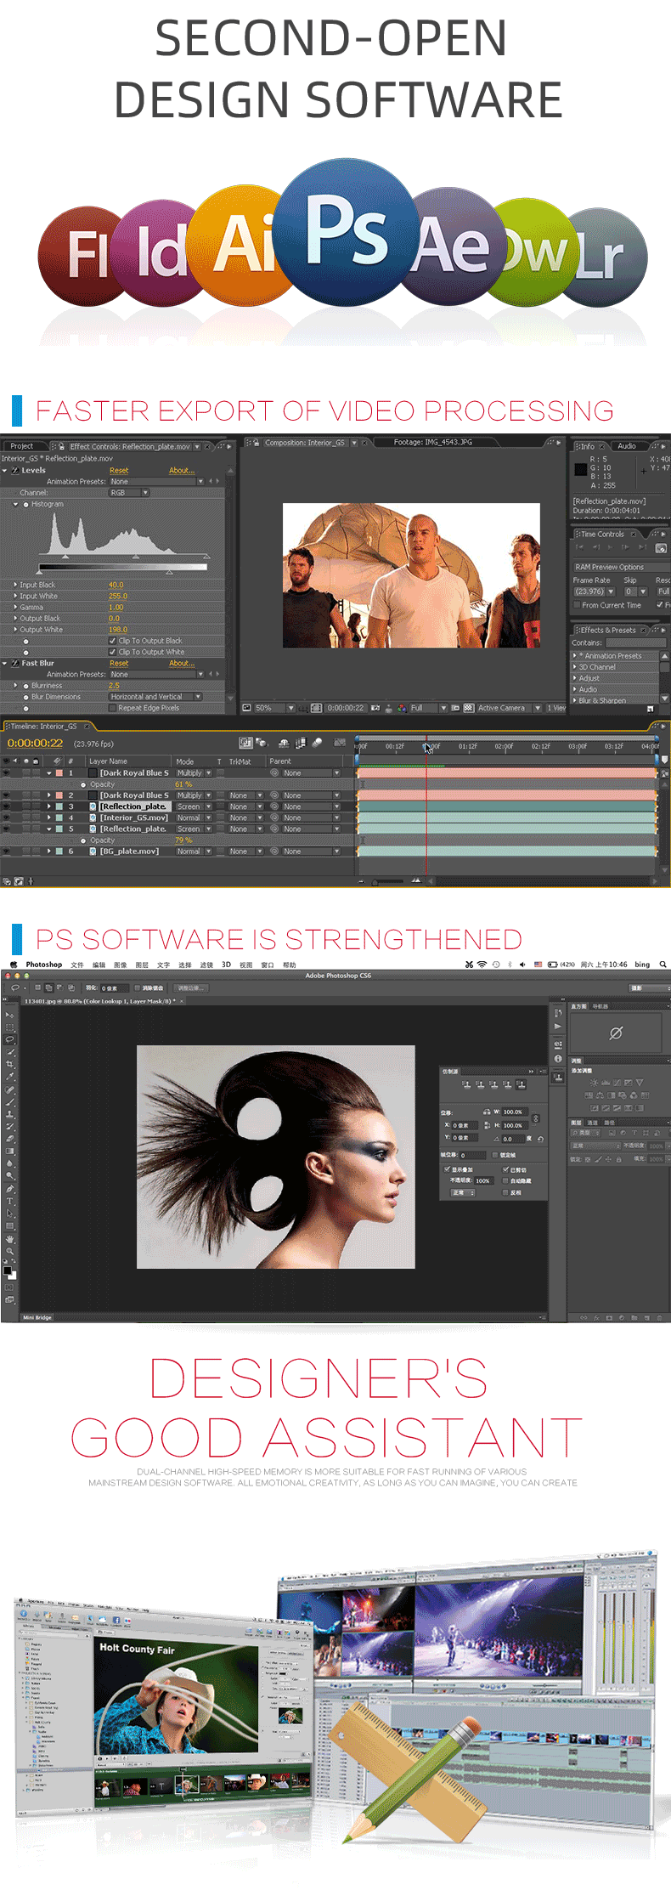The height and width of the screenshot is (1890, 671).
Task: Open Channel RGB dropdown
Action: click(x=129, y=493)
